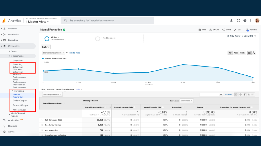Click the EXPORT button

click(x=214, y=30)
